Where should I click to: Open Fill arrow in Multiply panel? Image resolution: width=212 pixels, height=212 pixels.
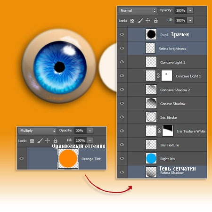tap(90, 140)
